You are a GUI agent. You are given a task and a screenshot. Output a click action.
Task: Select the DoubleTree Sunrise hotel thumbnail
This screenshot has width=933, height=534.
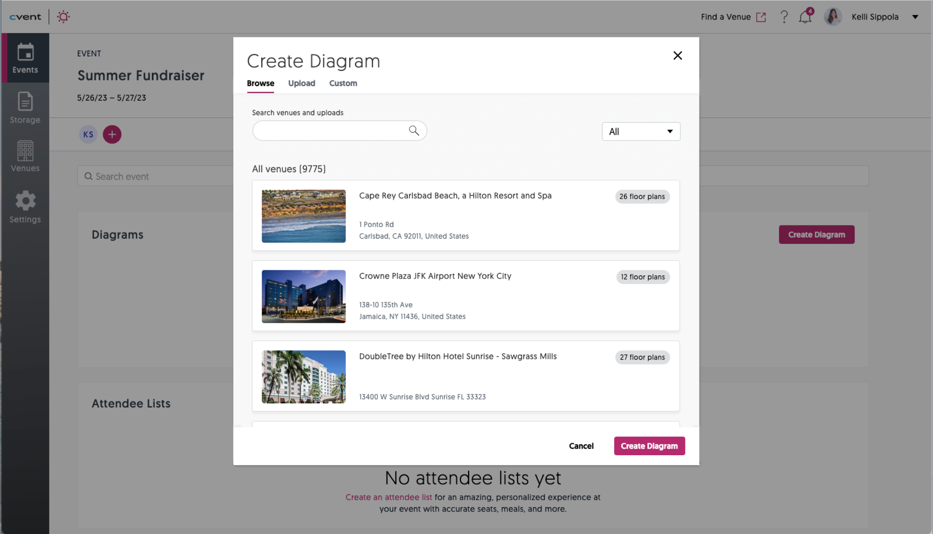[304, 377]
